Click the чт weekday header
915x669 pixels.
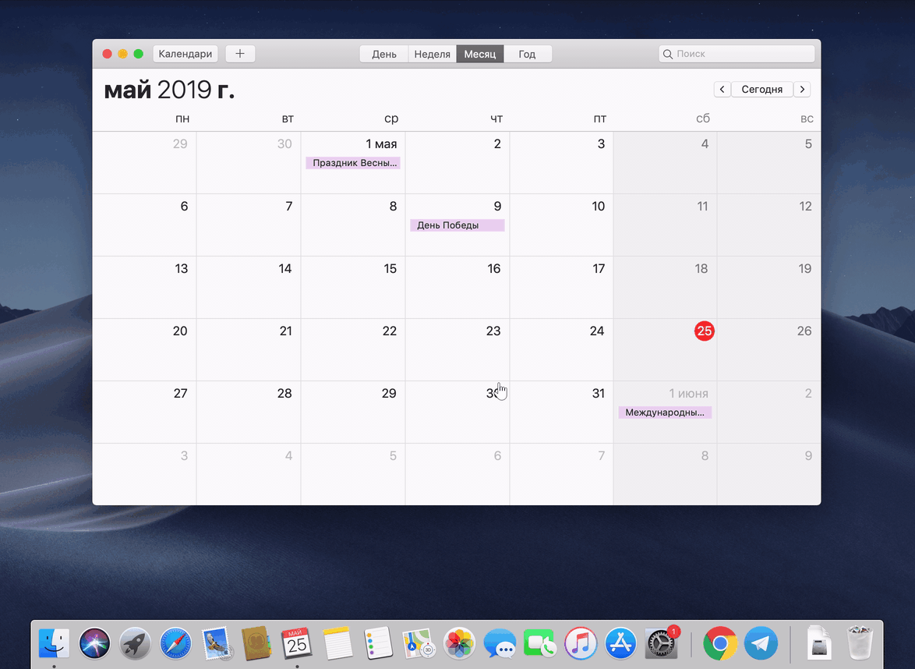pyautogui.click(x=496, y=119)
